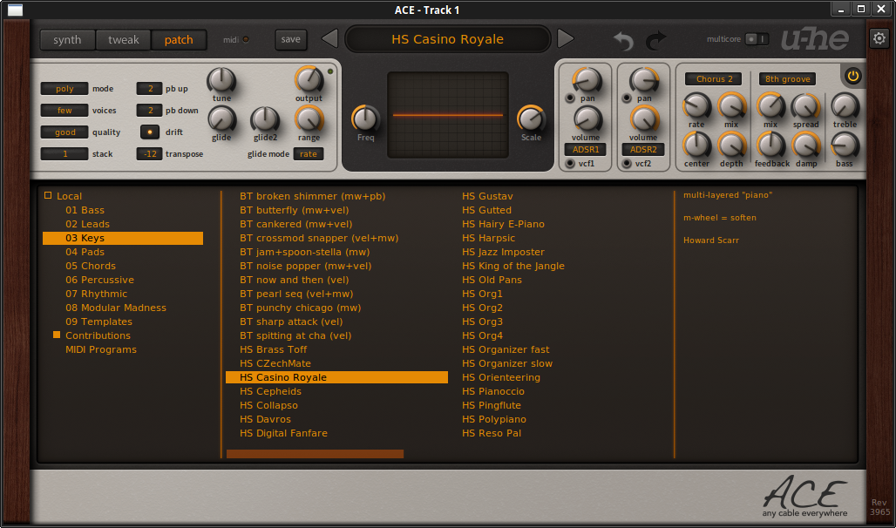Click the glide2 knob
Screen dimensions: 896x528
tap(265, 119)
